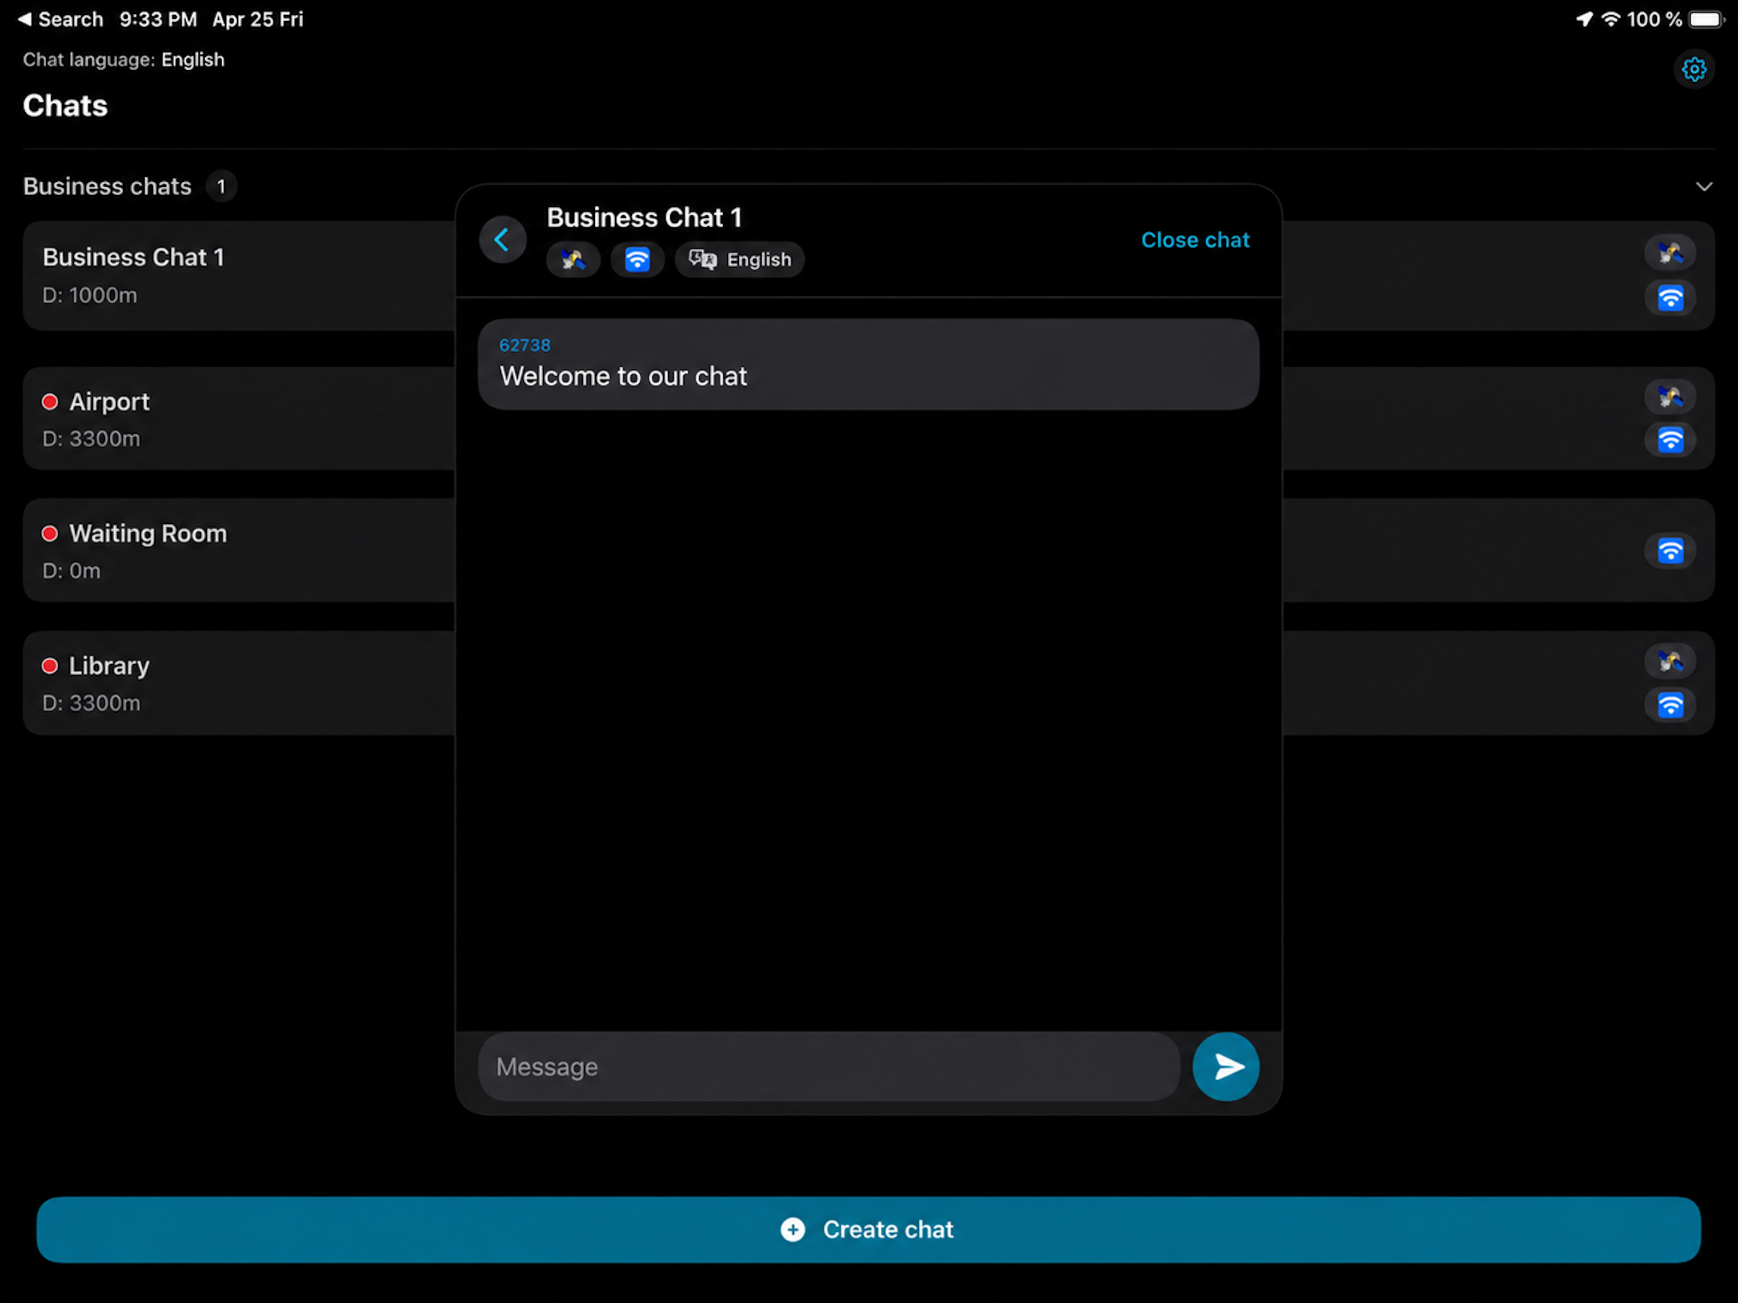Open the English translation language chip
The height and width of the screenshot is (1303, 1738).
pyautogui.click(x=740, y=259)
